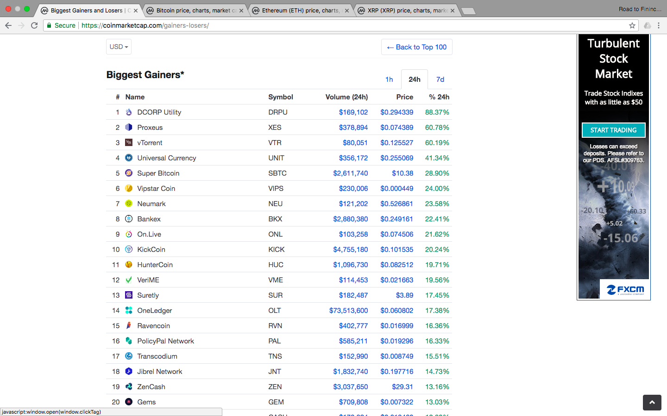Click the Gems coin icon
The width and height of the screenshot is (667, 416).
click(129, 402)
